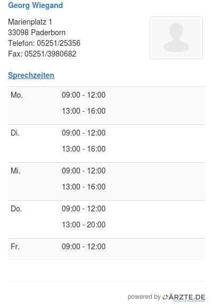Screen dimensions: 213x308
Task: Click the Do. day label
Action: click(x=17, y=209)
